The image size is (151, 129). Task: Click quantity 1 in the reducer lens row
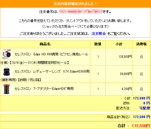[98, 74]
